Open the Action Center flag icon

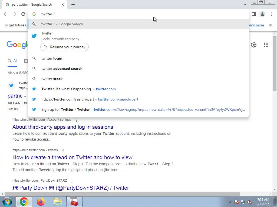pyautogui.click(x=237, y=202)
